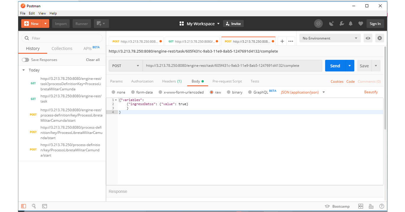This screenshot has height=212, width=405.
Task: Click the heart icon
Action: (360, 24)
